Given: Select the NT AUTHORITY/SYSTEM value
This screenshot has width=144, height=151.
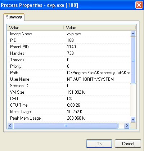Looking at the screenshot, I should click(90, 79).
